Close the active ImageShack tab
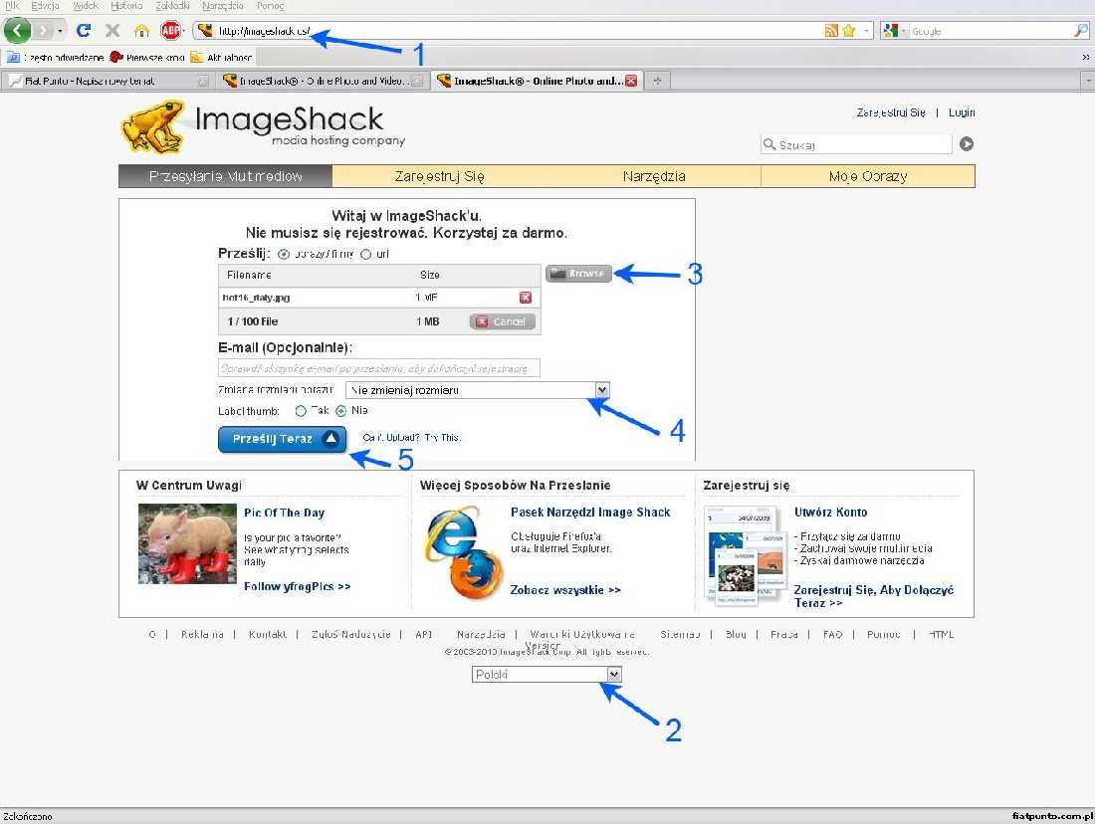This screenshot has width=1095, height=824. pyautogui.click(x=630, y=81)
